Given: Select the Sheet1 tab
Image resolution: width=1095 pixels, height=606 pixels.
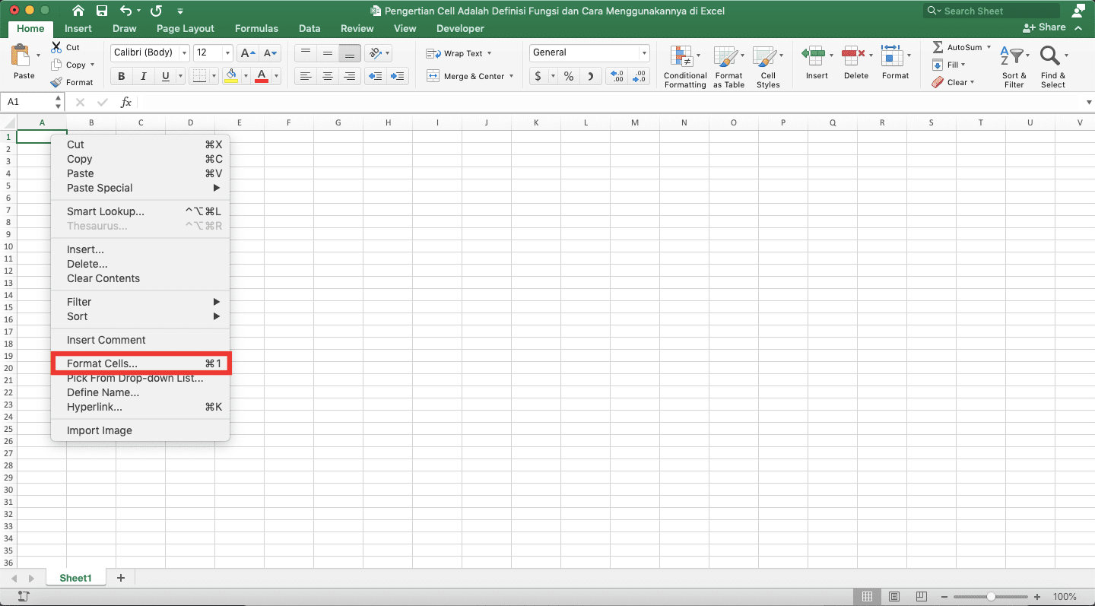Looking at the screenshot, I should pos(76,578).
